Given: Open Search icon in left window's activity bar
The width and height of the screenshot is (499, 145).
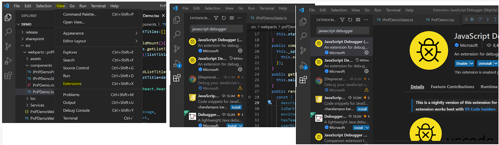Looking at the screenshot, I should coord(8,32).
